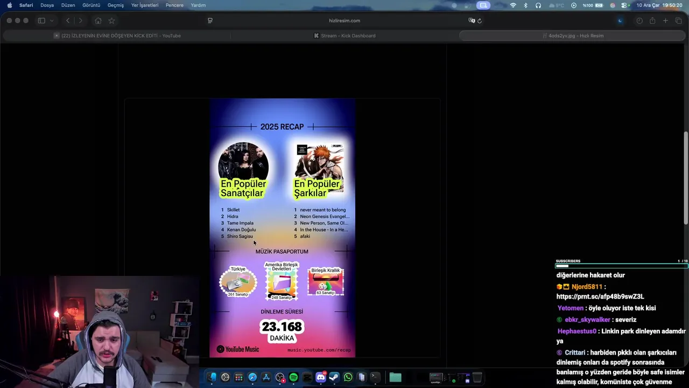Toggle the Safari sidebar

pyautogui.click(x=41, y=20)
